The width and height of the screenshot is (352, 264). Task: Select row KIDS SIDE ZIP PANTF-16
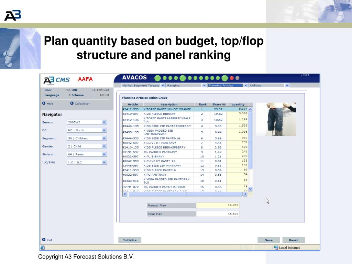point(185,139)
